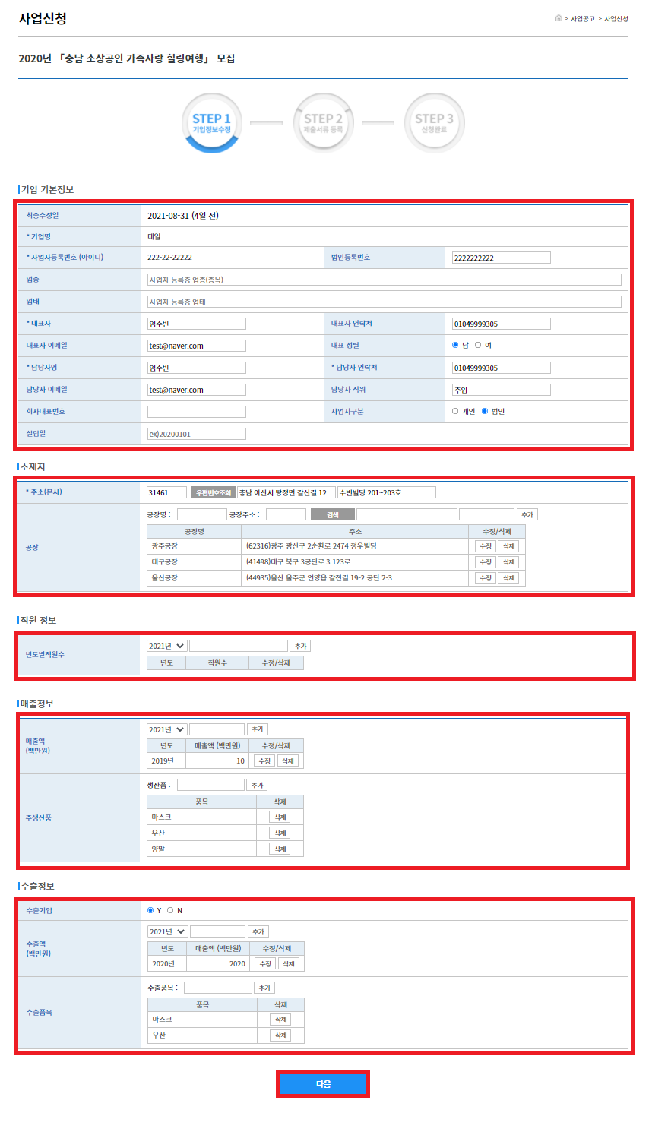The image size is (652, 1132).
Task: Delete 광주공장 with its 삭제 button
Action: (509, 546)
